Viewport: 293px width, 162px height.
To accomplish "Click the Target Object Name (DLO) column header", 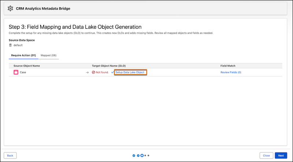I will (x=109, y=66).
